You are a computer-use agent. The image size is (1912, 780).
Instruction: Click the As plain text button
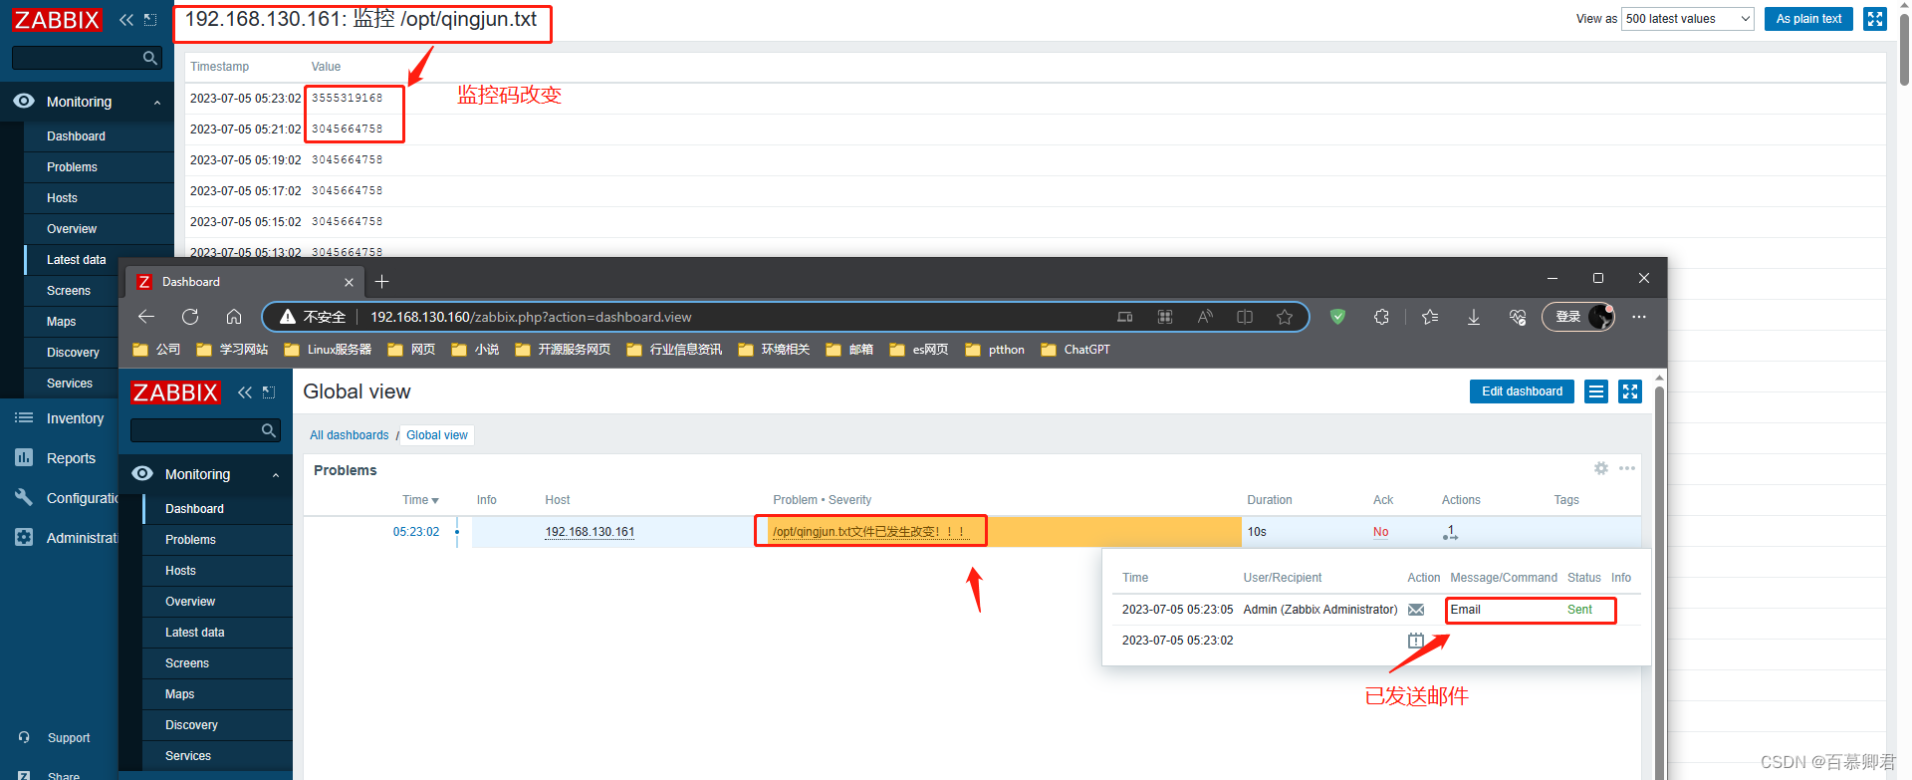[x=1808, y=19]
